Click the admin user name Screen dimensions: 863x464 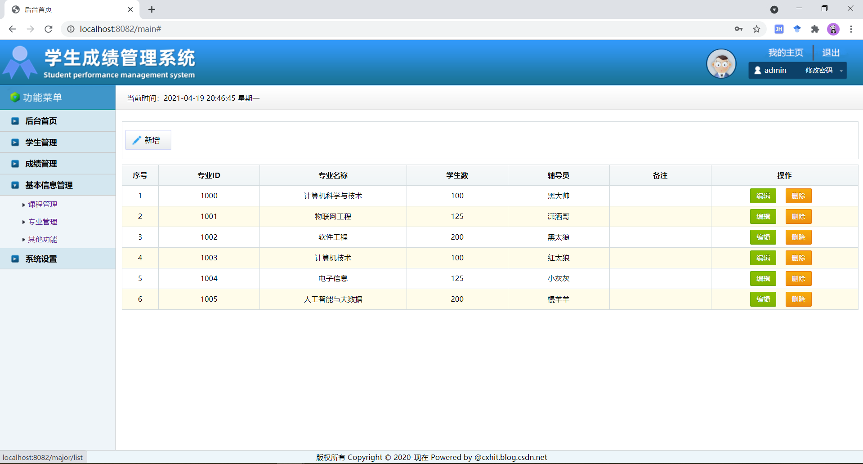[x=775, y=70]
